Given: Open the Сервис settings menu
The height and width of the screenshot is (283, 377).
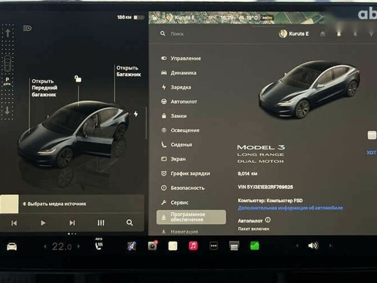Looking at the screenshot, I should 175,202.
